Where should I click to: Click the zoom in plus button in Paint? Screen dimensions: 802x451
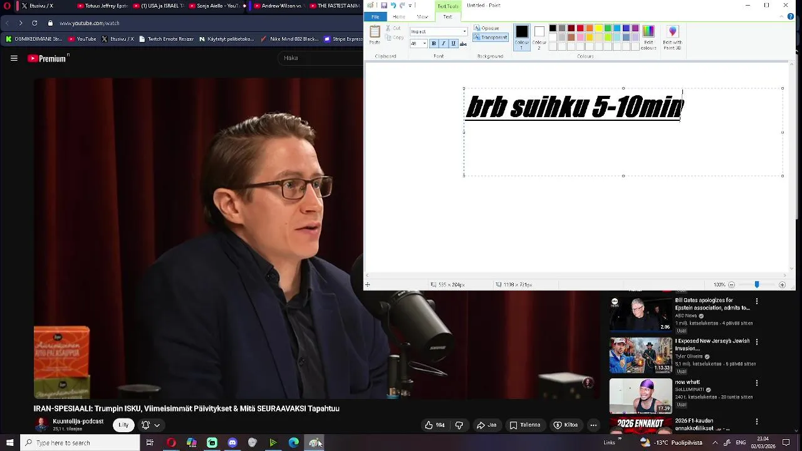coord(782,284)
